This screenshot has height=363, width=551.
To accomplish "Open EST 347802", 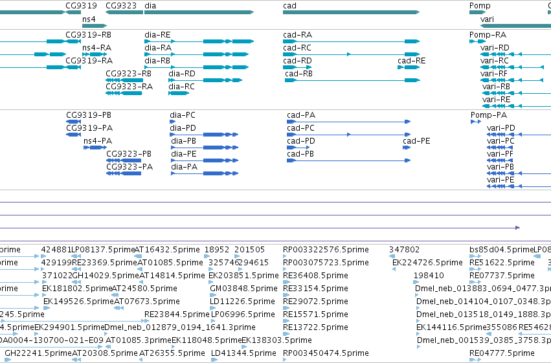I will (x=404, y=250).
